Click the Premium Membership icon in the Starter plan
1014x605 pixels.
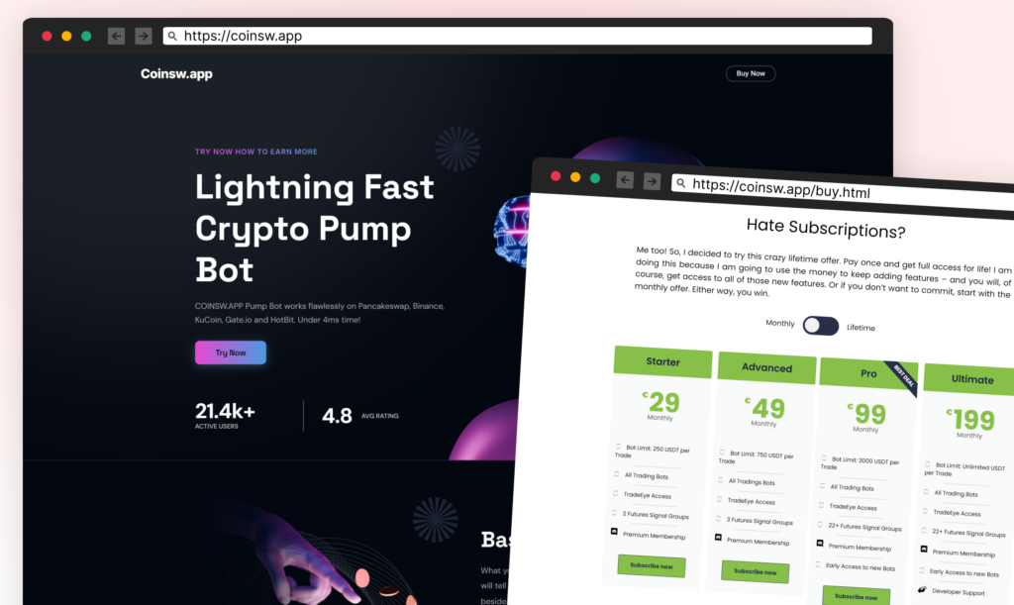click(x=614, y=532)
